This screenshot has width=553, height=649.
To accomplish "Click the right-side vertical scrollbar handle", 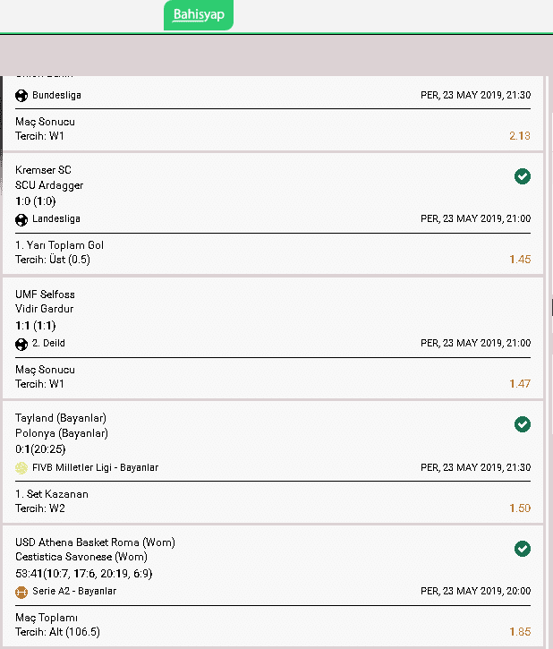I will [x=552, y=308].
